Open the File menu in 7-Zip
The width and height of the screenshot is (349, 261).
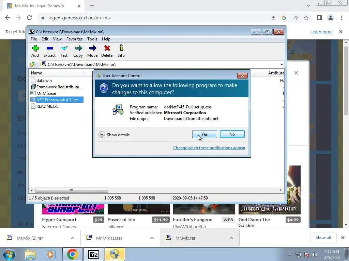pos(34,39)
